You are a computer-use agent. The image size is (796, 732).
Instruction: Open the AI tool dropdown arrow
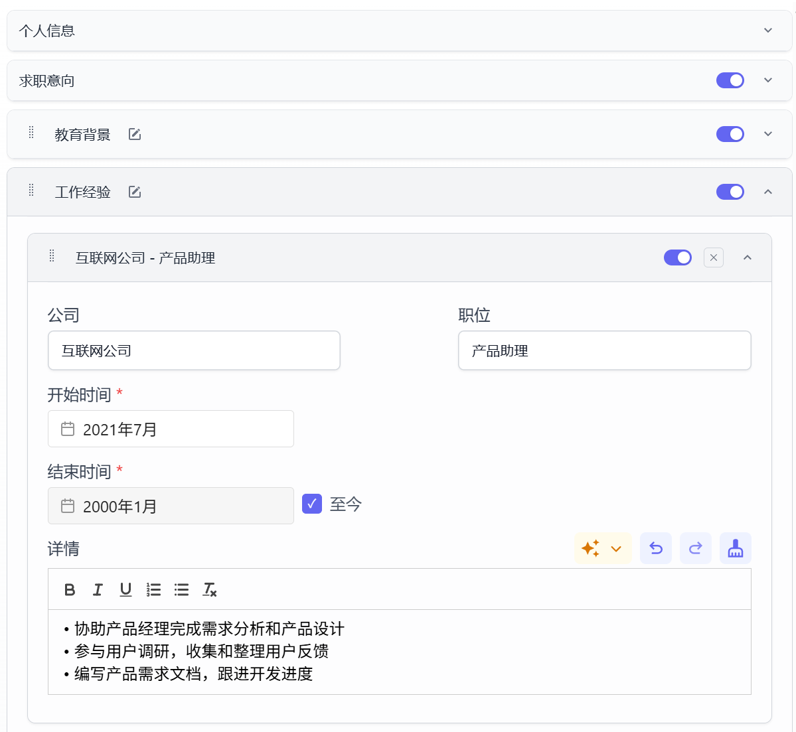point(616,548)
